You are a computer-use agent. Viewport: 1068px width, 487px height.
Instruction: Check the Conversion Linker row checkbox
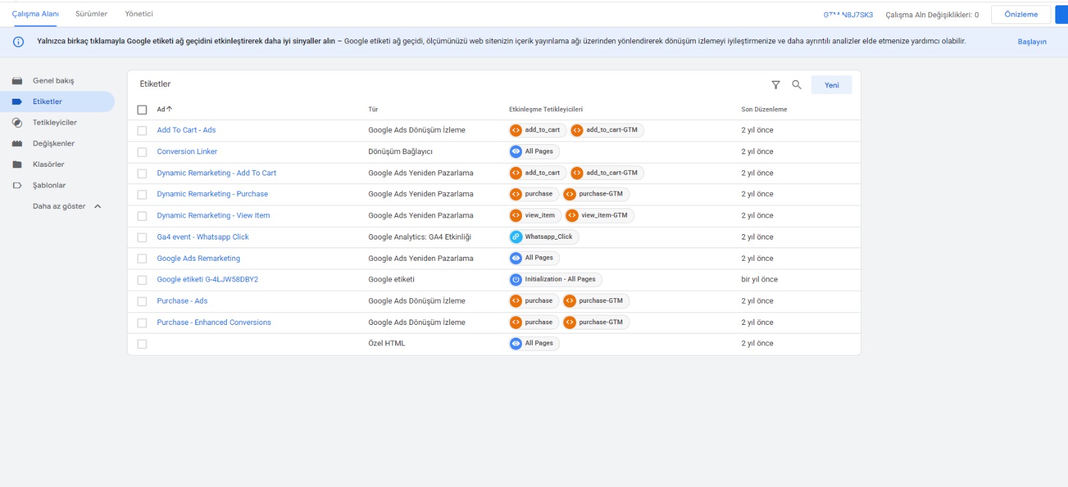coord(142,152)
